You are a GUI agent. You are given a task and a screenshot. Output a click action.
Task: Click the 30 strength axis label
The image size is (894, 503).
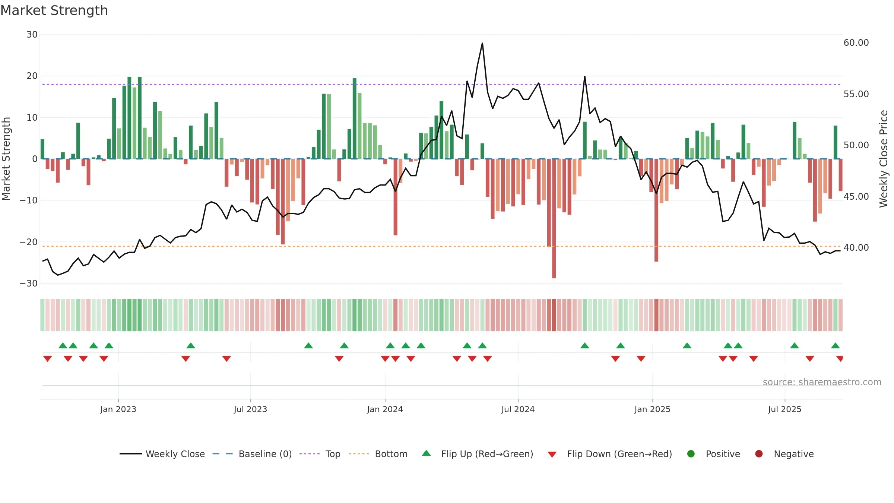click(x=32, y=35)
